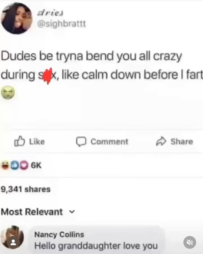Image resolution: width=203 pixels, height=254 pixels.
Task: Toggle the muted sound speaker icon
Action: click(190, 242)
